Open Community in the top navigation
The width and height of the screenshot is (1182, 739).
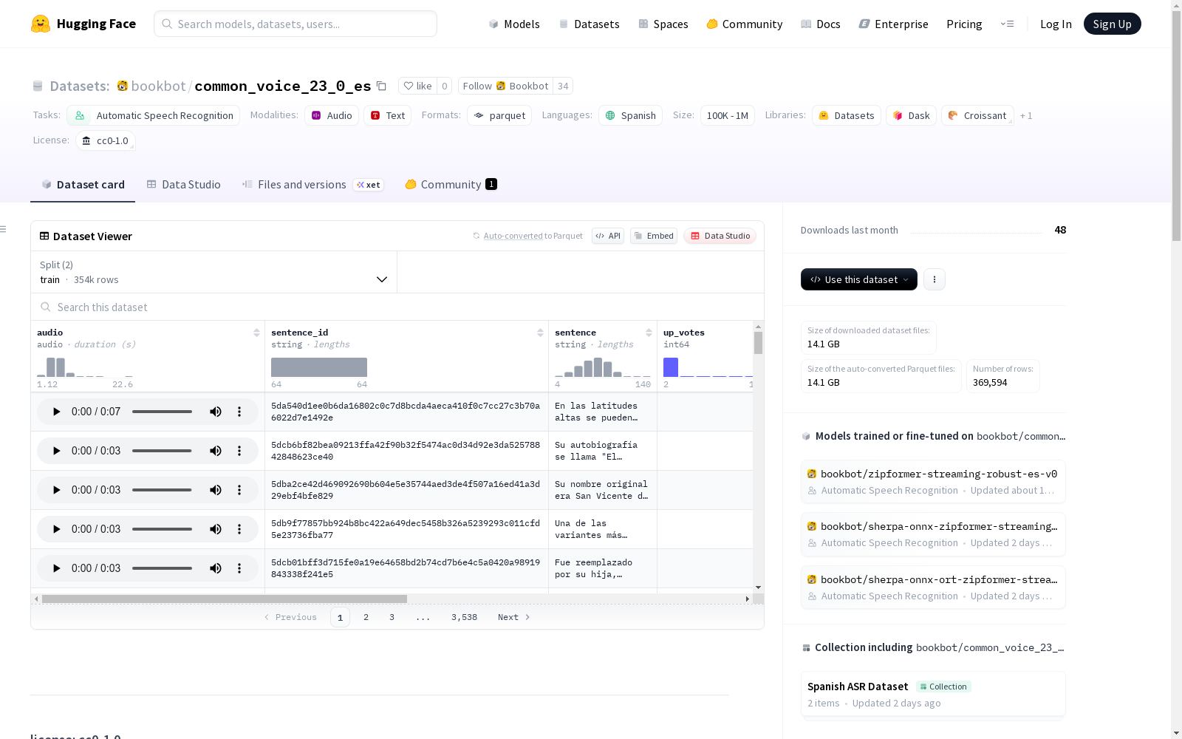pyautogui.click(x=745, y=24)
